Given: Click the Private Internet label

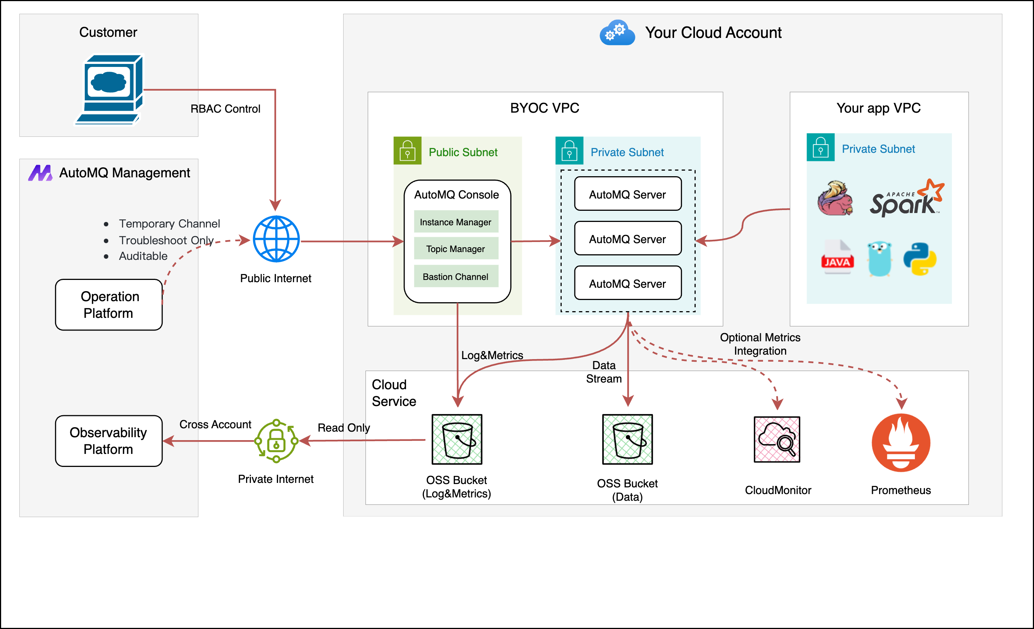Looking at the screenshot, I should point(276,479).
